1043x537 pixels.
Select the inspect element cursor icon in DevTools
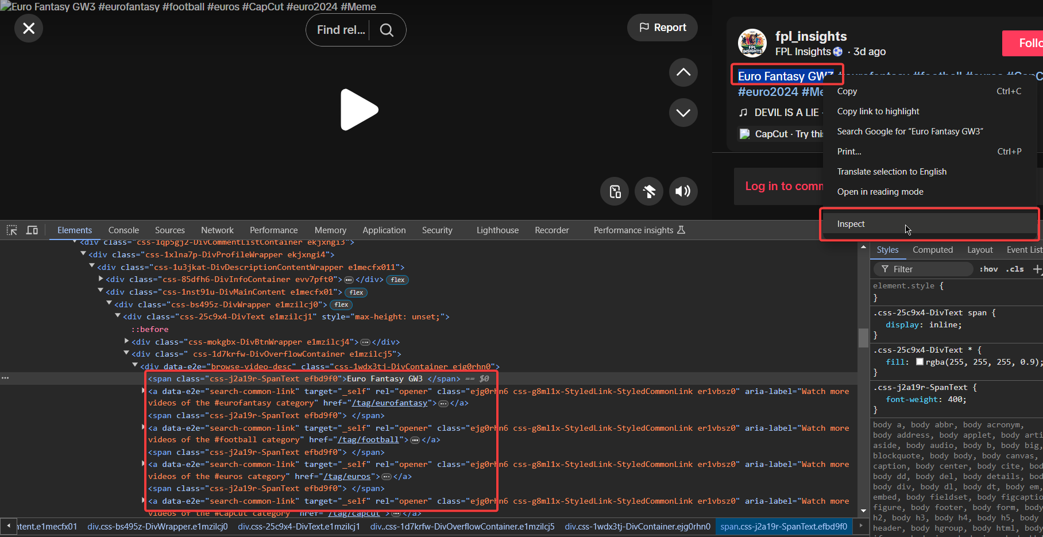tap(11, 230)
